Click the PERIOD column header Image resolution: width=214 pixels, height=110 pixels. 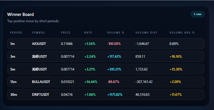[x=16, y=33]
